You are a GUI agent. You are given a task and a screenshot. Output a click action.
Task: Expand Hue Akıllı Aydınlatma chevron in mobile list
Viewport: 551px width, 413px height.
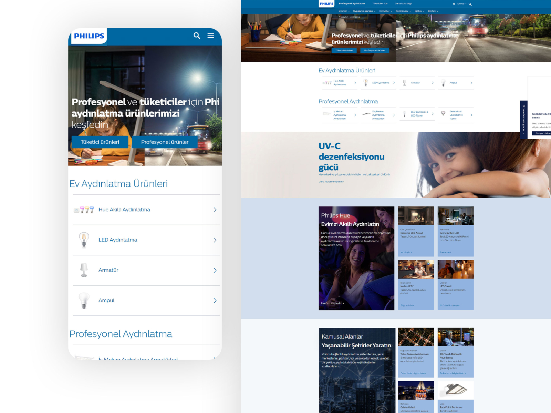pos(215,210)
